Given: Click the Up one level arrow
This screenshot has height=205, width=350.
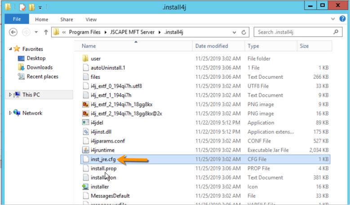Looking at the screenshot, I should pyautogui.click(x=46, y=32).
